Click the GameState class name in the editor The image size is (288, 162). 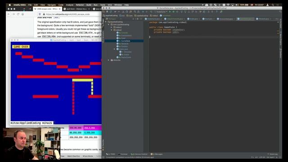tap(169, 27)
